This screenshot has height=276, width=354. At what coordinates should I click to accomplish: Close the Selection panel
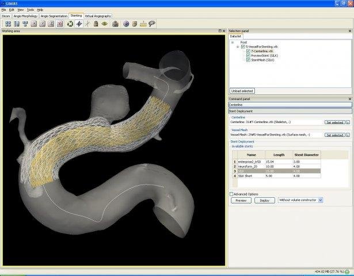(350, 31)
